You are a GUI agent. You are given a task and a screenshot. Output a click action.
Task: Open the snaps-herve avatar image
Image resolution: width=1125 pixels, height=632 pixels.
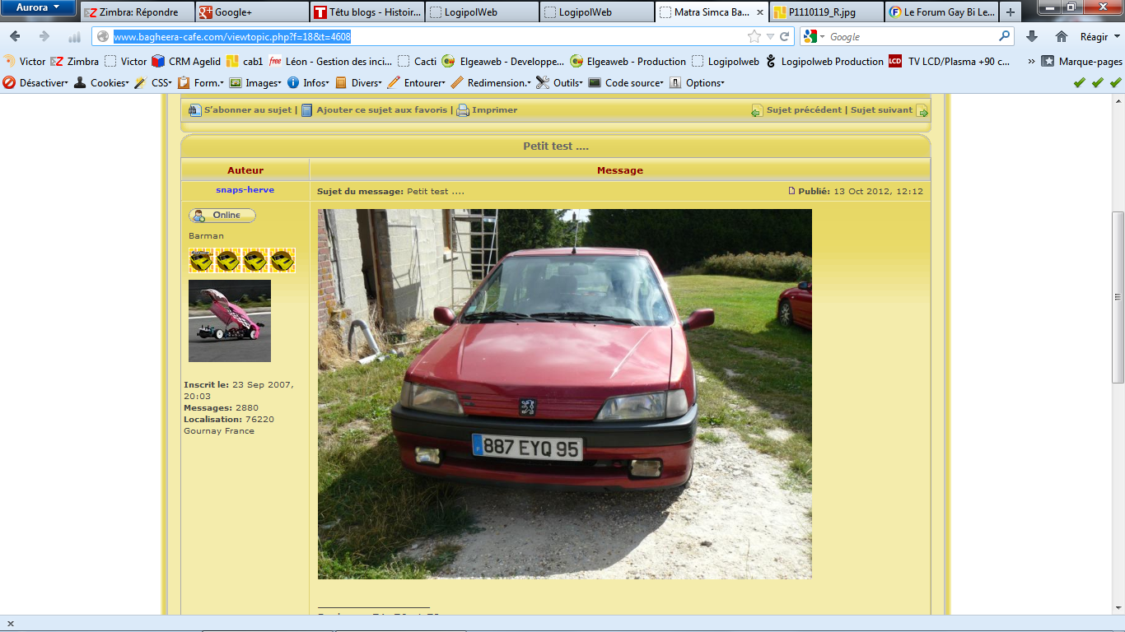230,321
